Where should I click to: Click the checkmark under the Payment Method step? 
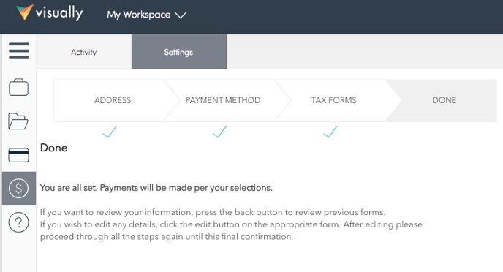[x=220, y=132]
